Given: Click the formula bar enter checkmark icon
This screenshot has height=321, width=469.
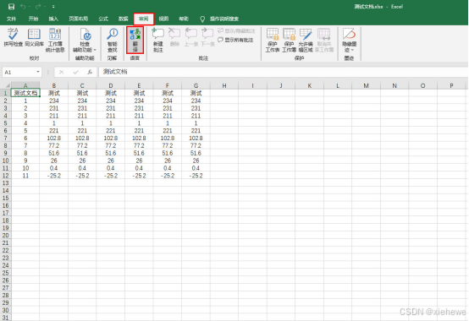Looking at the screenshot, I should 75,72.
